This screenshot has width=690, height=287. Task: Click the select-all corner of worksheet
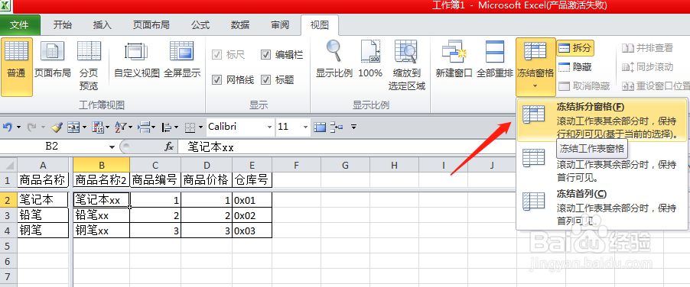click(x=8, y=165)
